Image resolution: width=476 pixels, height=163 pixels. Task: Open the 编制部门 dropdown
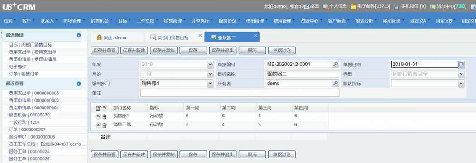tap(210, 84)
